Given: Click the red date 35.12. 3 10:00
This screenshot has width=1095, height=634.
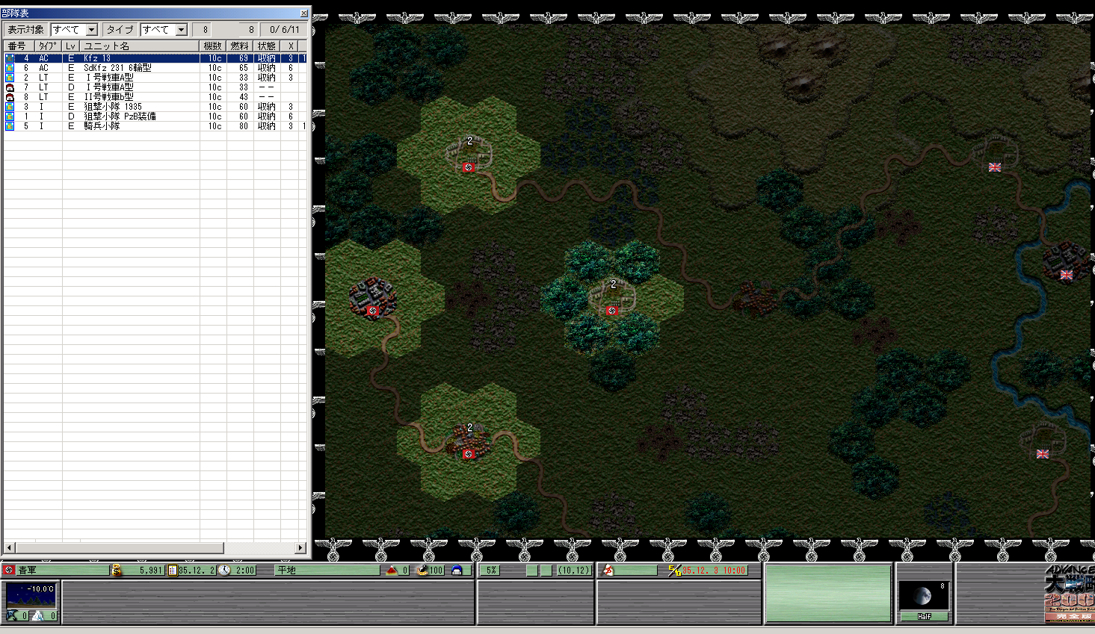Looking at the screenshot, I should [714, 571].
